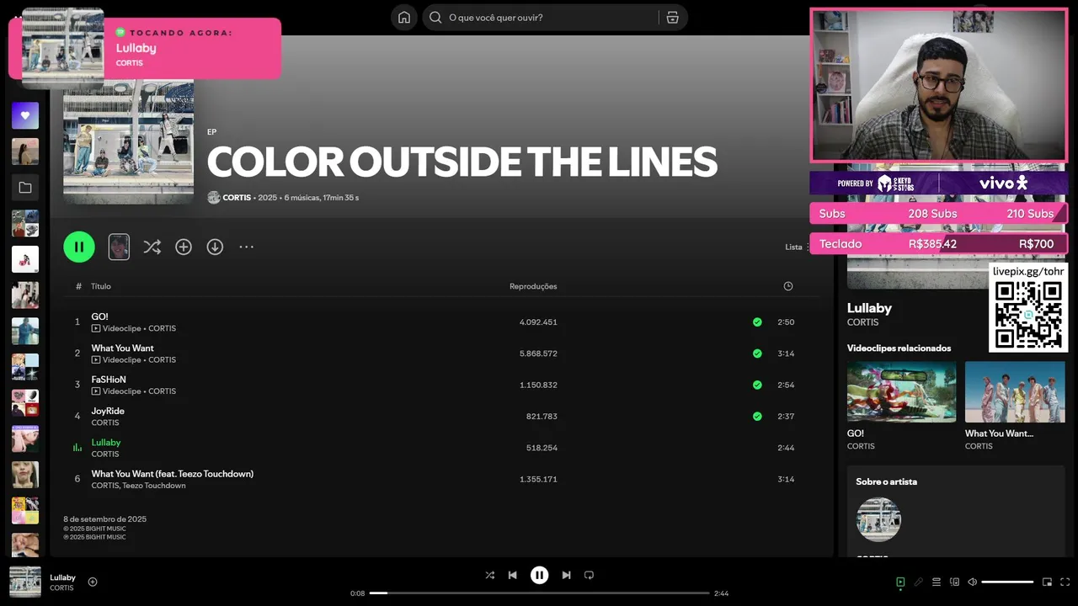The width and height of the screenshot is (1078, 606).
Task: Add EP to library with plus icon
Action: [x=184, y=247]
